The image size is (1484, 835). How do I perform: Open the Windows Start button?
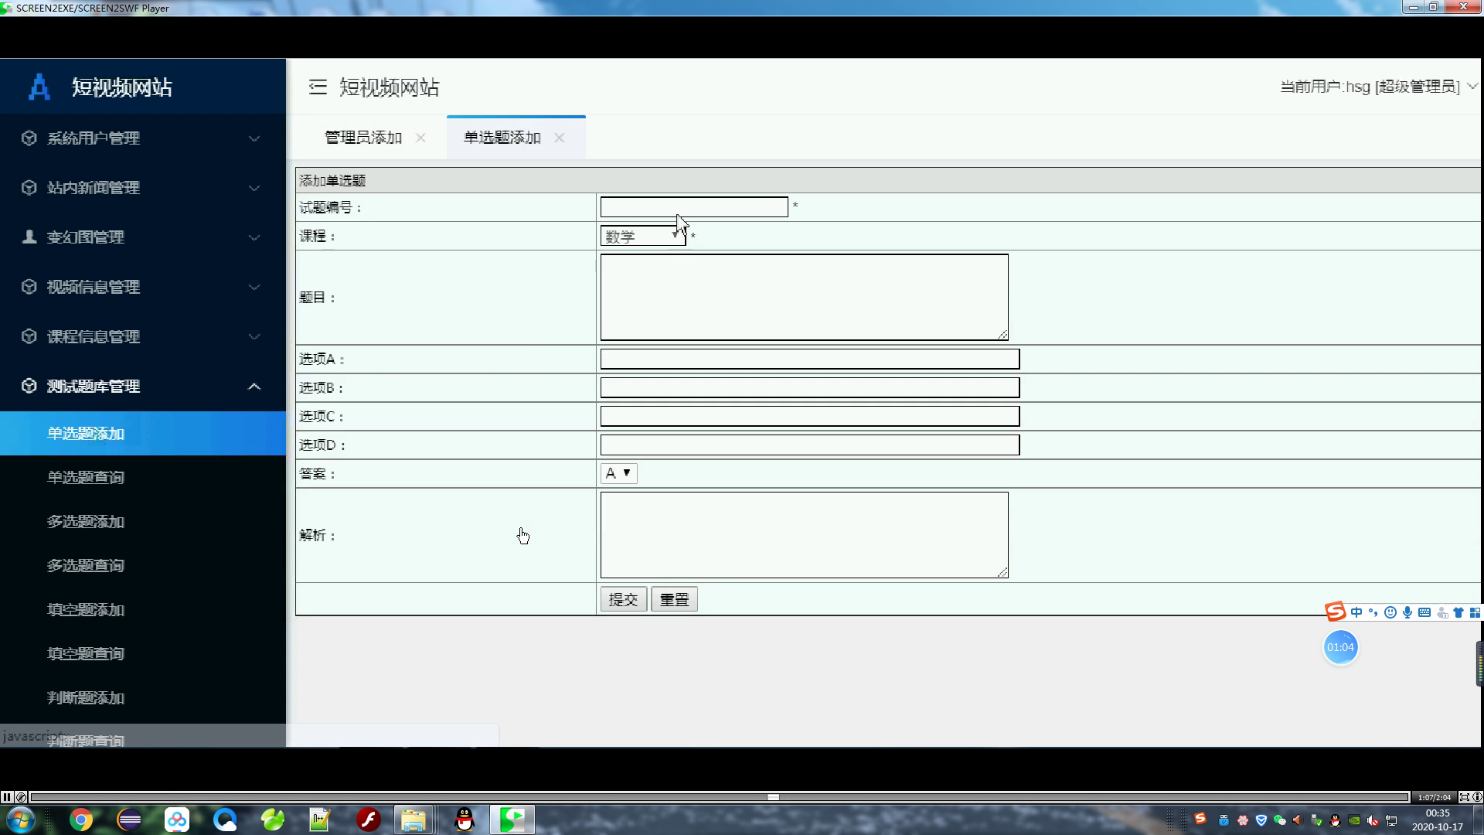pos(21,820)
